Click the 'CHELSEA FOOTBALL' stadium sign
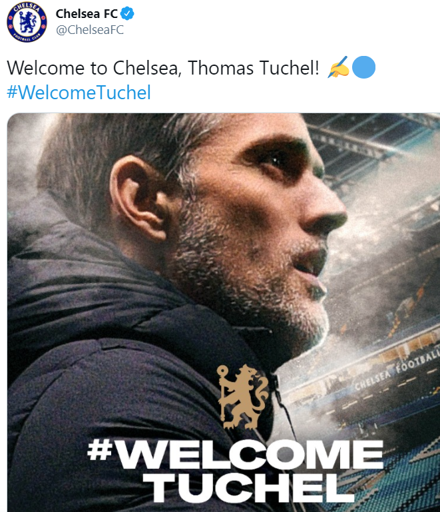 click(397, 370)
